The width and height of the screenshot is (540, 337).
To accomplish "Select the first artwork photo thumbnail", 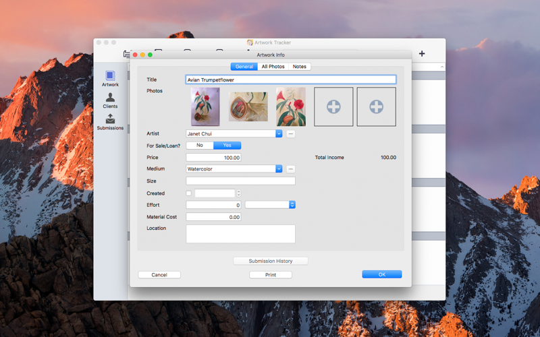I will (205, 106).
